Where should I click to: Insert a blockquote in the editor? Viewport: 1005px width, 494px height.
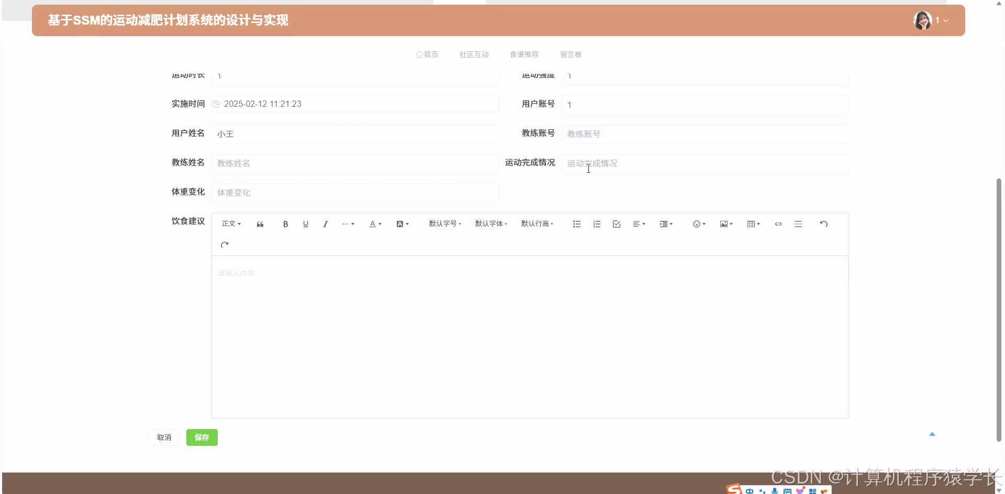tap(260, 223)
